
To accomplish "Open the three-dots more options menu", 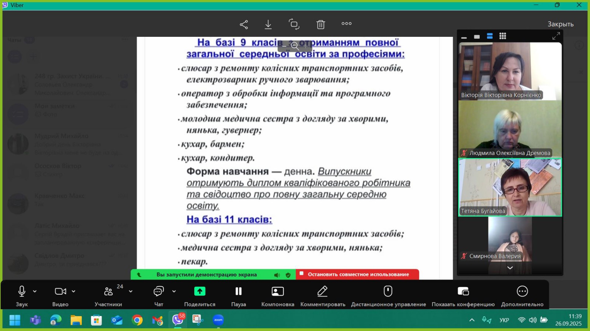I will (x=346, y=24).
